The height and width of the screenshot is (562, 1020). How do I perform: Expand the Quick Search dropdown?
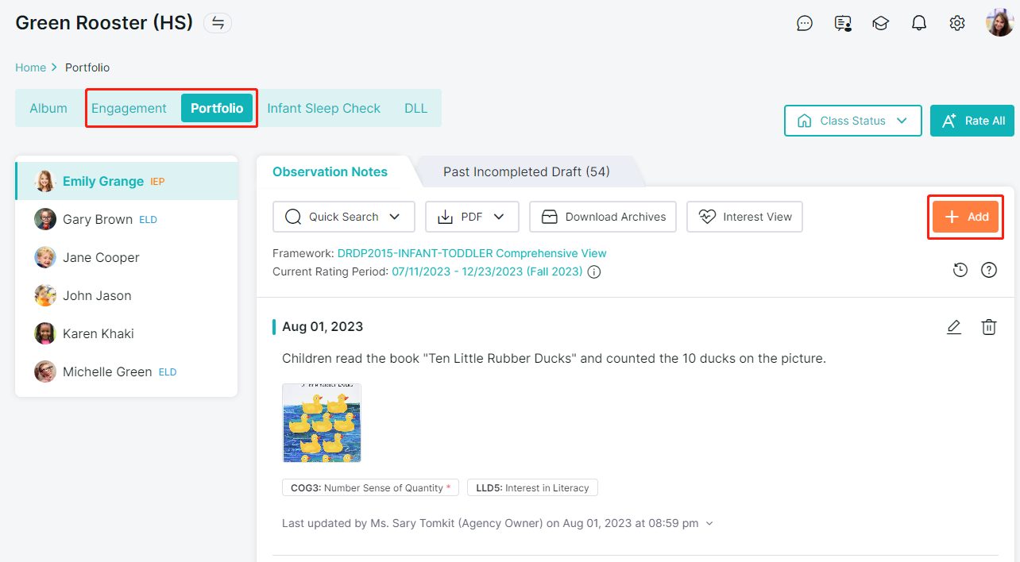[344, 217]
